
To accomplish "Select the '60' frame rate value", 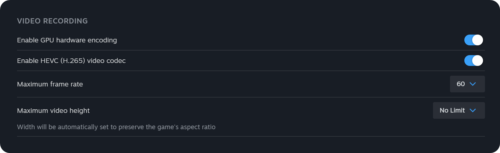I will (x=460, y=84).
